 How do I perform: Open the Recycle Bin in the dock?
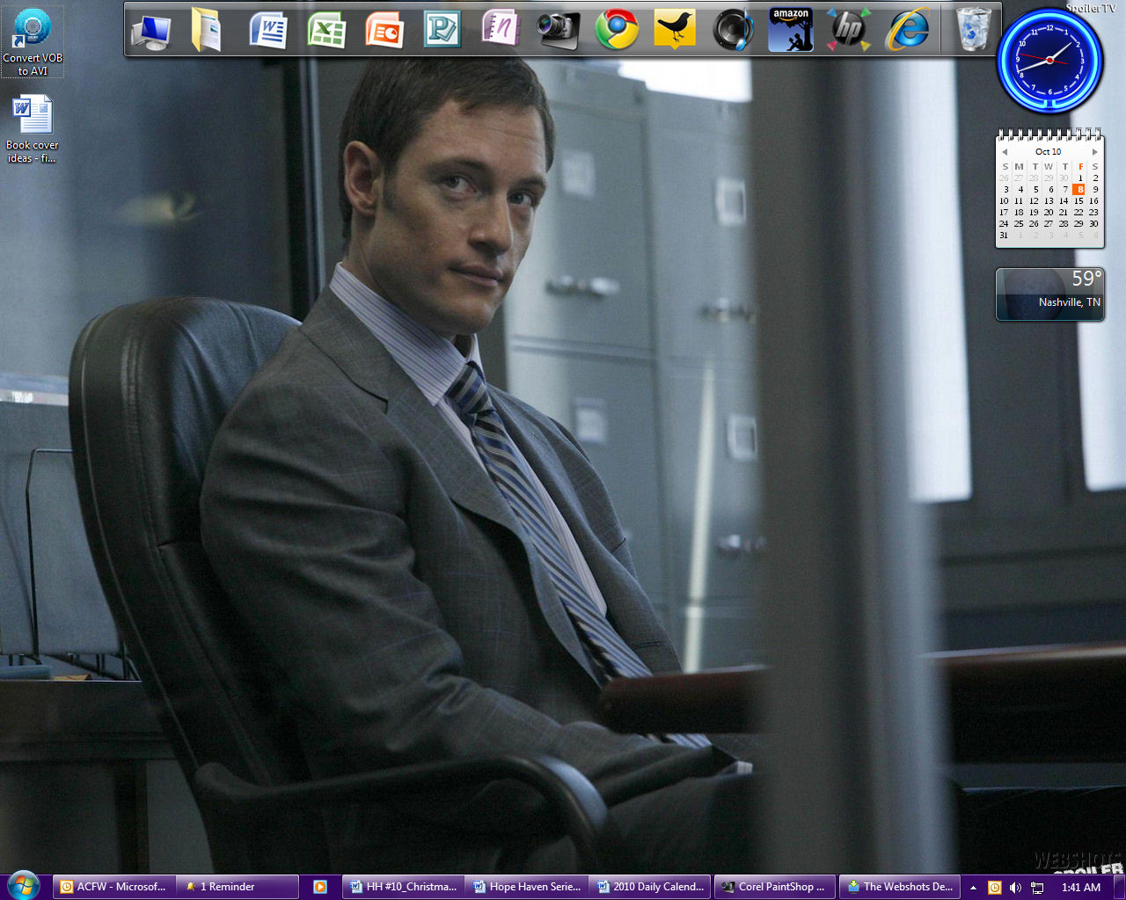point(974,31)
